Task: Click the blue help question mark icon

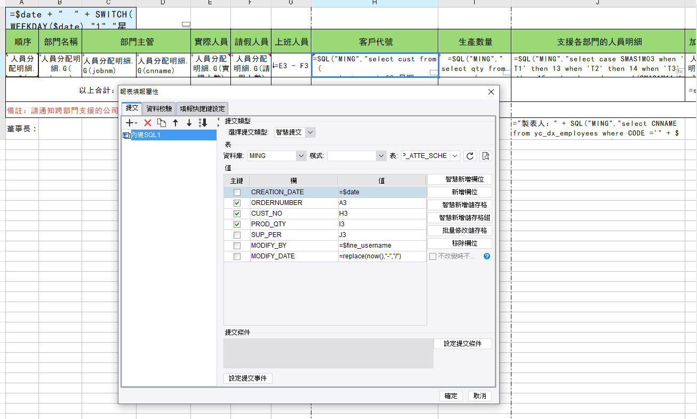Action: point(486,256)
